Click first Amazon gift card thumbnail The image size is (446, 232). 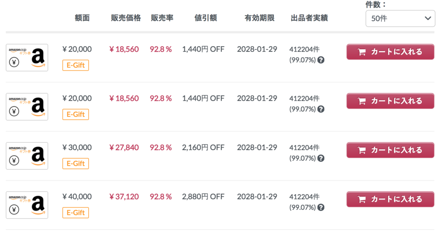(27, 57)
